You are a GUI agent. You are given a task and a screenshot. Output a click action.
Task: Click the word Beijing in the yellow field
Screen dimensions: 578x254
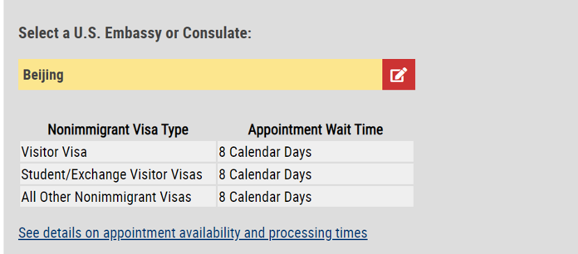43,75
